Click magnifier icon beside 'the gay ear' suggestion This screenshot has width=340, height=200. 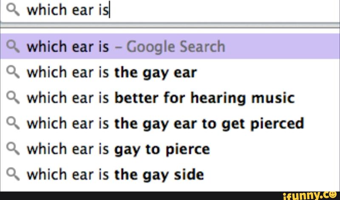14,72
